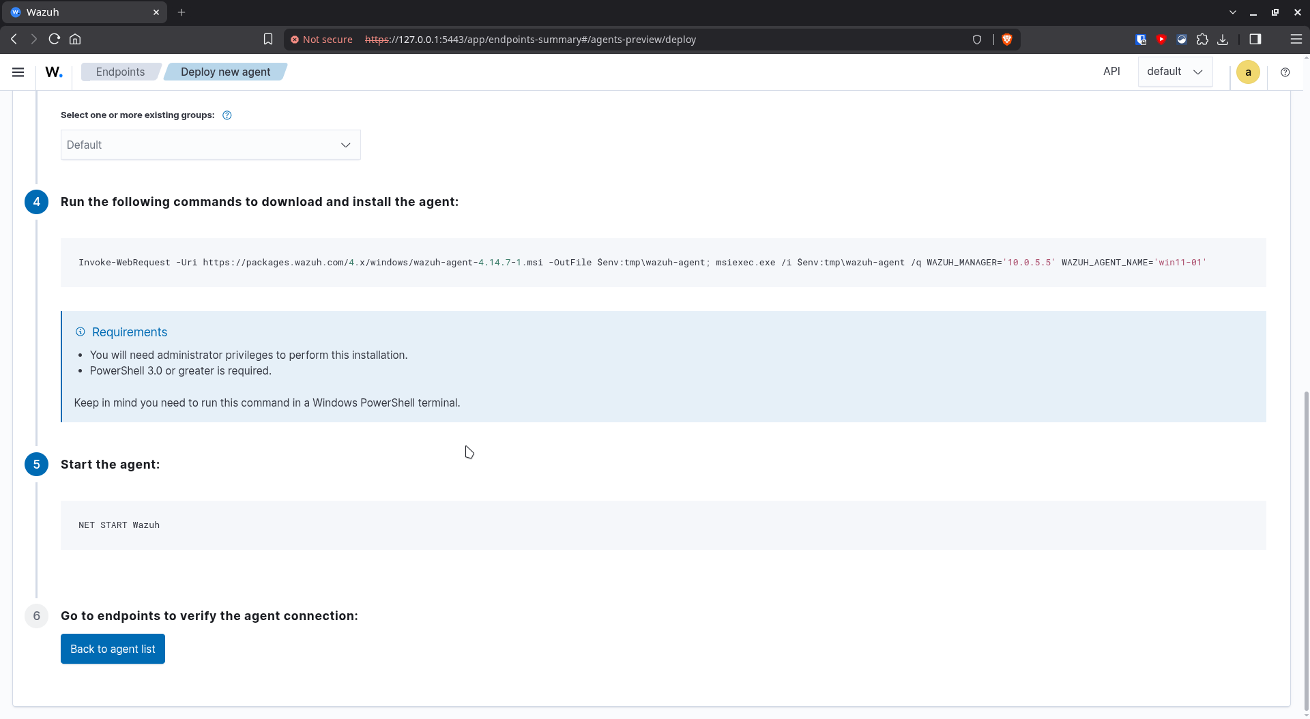Image resolution: width=1310 pixels, height=719 pixels.
Task: Click 'PowerShell 3.0 or greater is required.' text
Action: pyautogui.click(x=181, y=371)
